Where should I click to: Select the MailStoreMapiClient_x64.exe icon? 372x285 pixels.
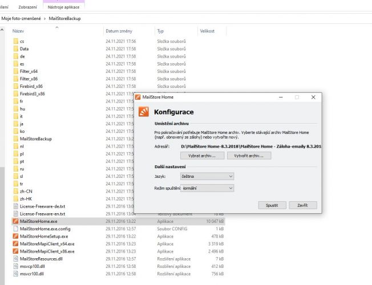tap(15, 244)
